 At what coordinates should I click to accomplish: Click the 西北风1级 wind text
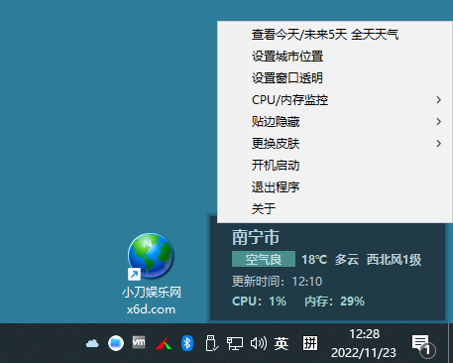(x=394, y=260)
